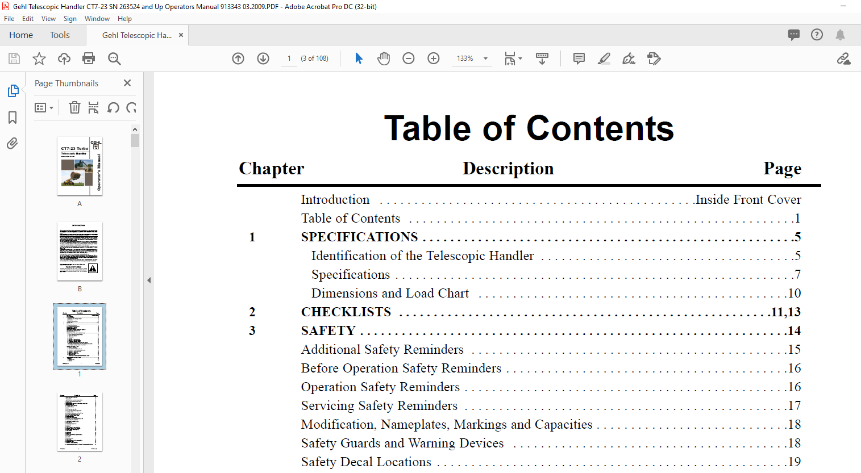Select the page 2 thumbnail
Viewport: 861px width, 473px height.
[80, 421]
